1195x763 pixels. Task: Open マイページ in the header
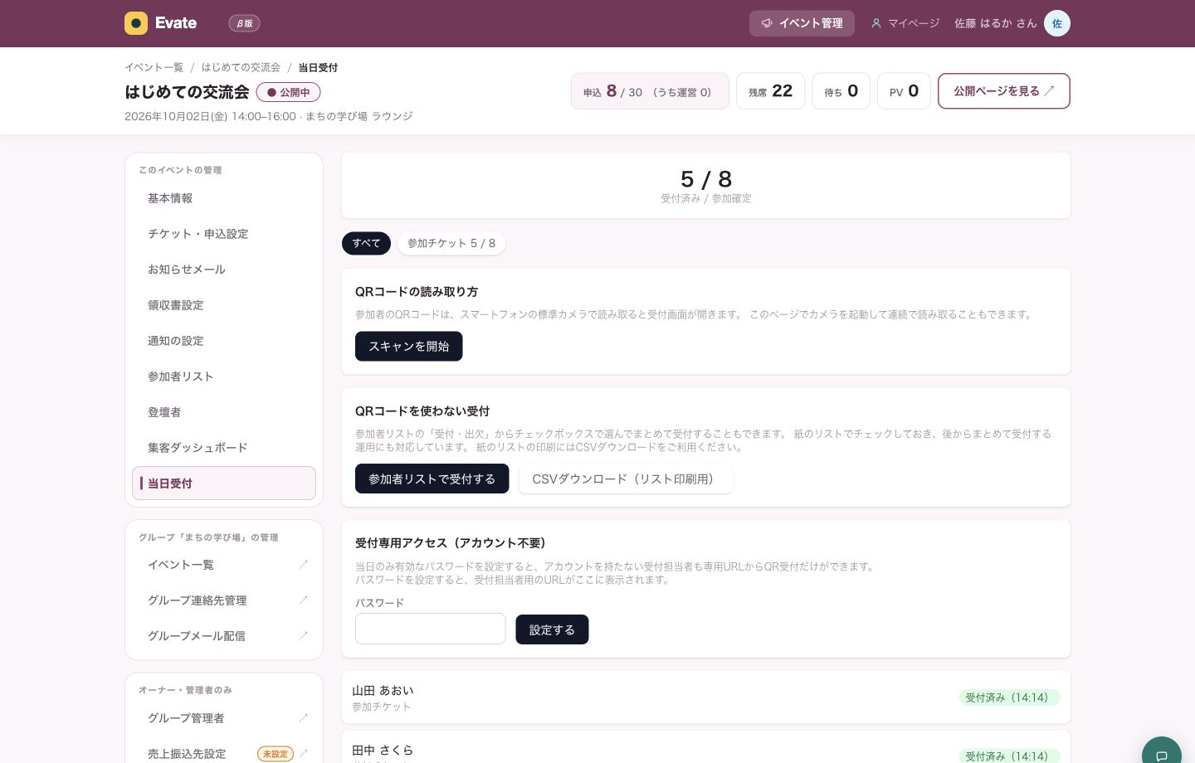coord(905,23)
